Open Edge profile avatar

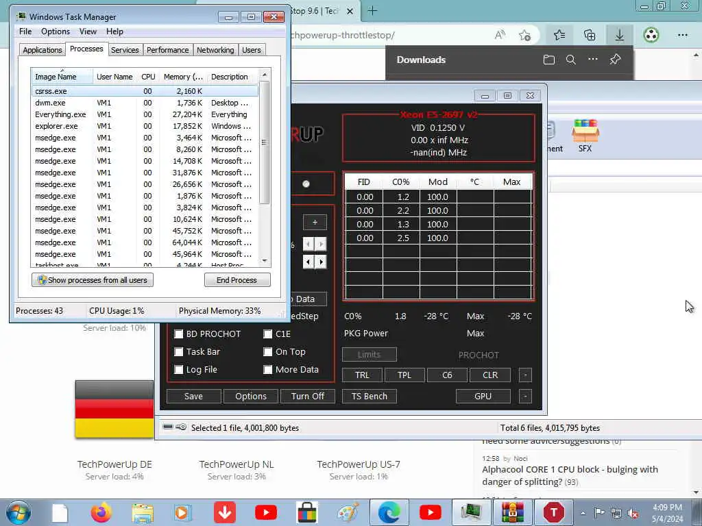[651, 35]
